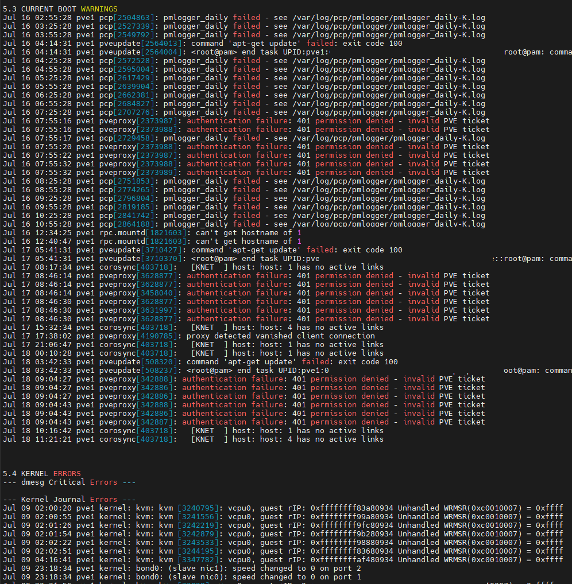572x584 pixels.
Task: Click the rpc.mountd line at 12:40:47
Action: (x=152, y=242)
